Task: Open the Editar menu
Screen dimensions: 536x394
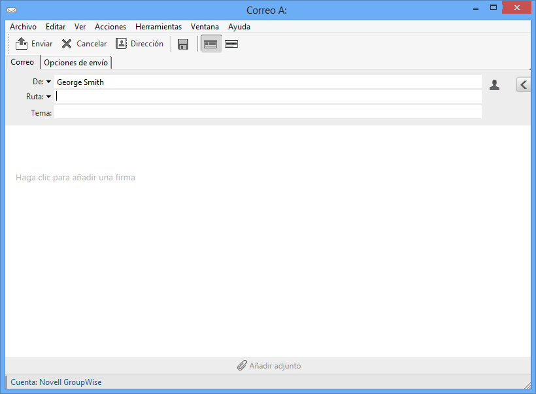Action: (x=56, y=27)
